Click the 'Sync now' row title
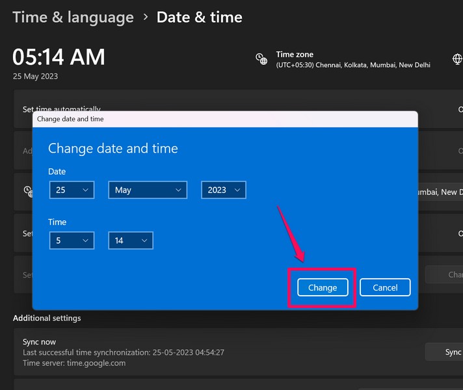Viewport: 463px width, 390px height. pos(39,342)
